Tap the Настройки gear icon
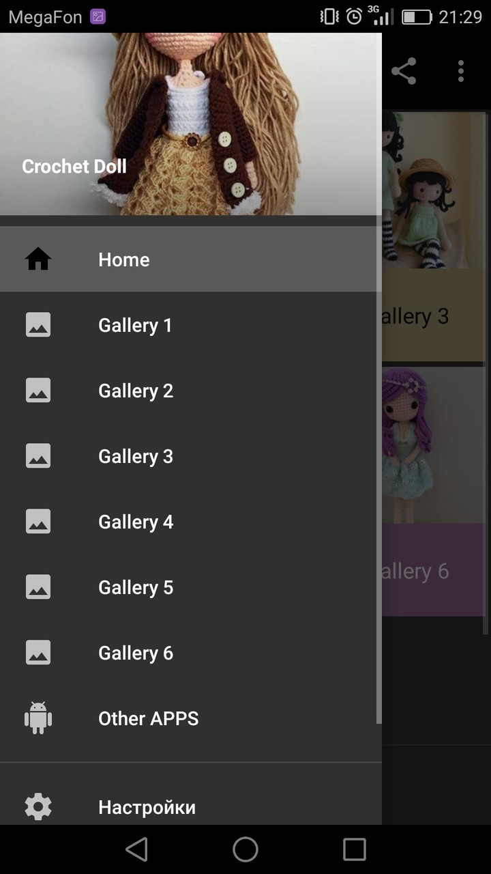Viewport: 491px width, 874px height. [x=38, y=807]
